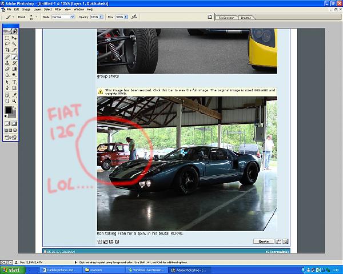Switch to Carlisle pictures taskbar window

pyautogui.click(x=60, y=270)
